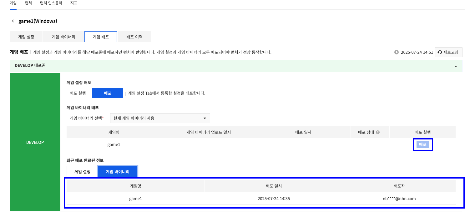Open the 런처 인스톨러 top menu
The width and height of the screenshot is (470, 212).
(51, 3)
